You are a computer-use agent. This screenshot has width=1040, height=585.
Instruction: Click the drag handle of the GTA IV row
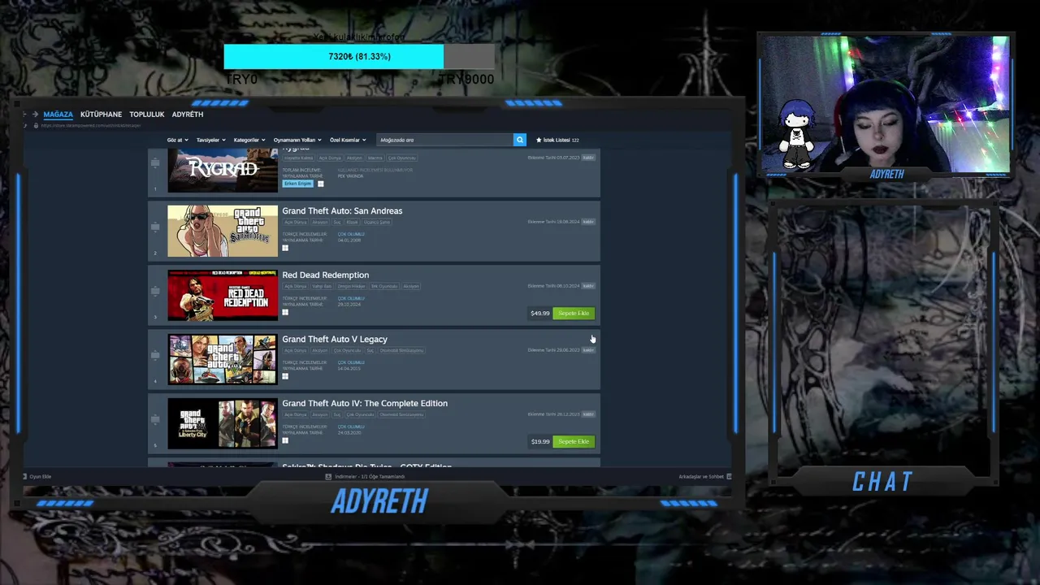coord(155,419)
